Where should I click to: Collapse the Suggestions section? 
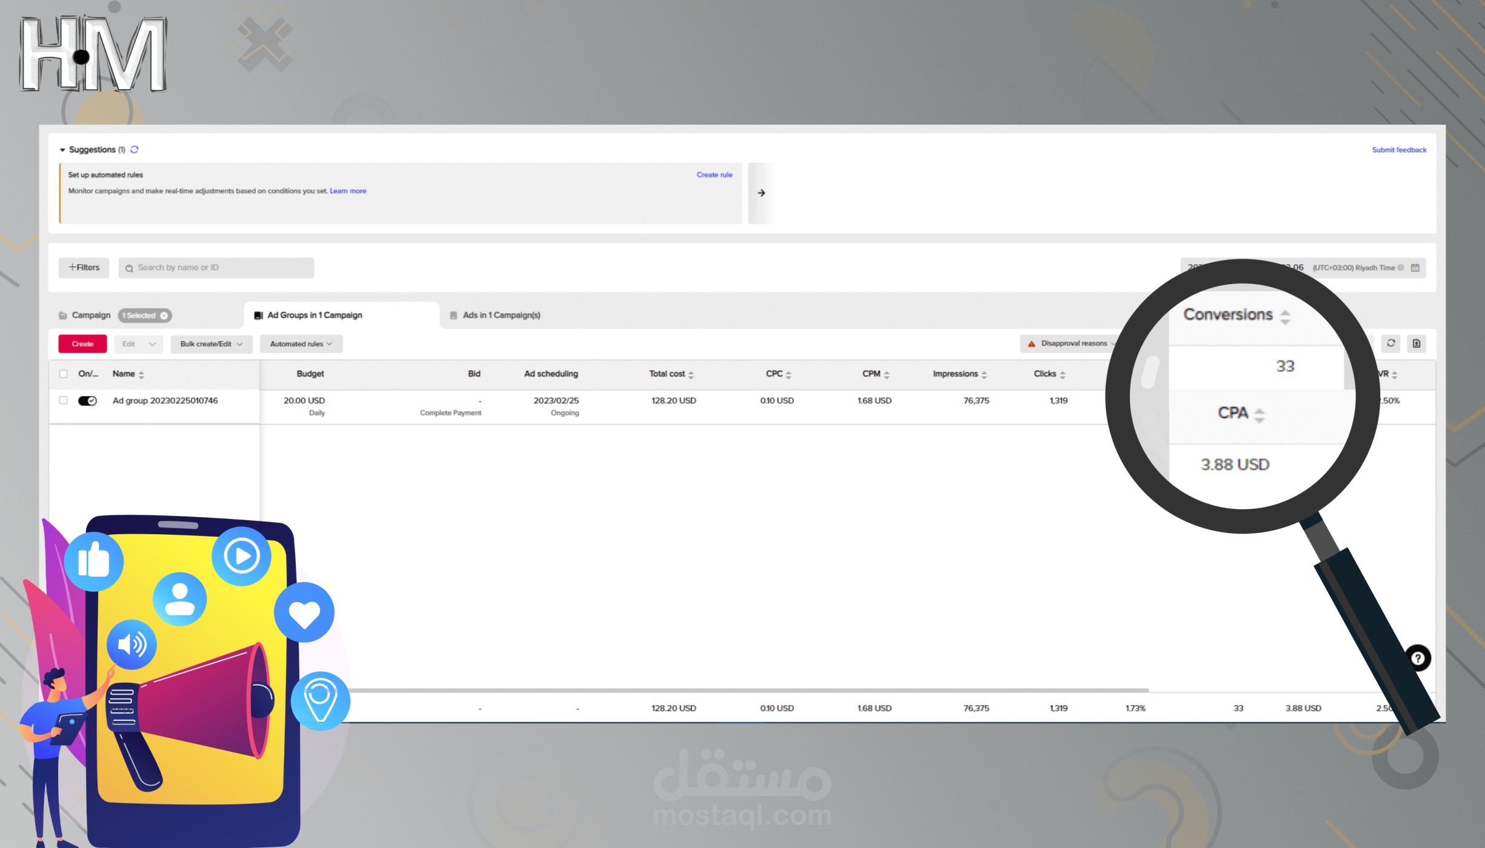point(63,150)
